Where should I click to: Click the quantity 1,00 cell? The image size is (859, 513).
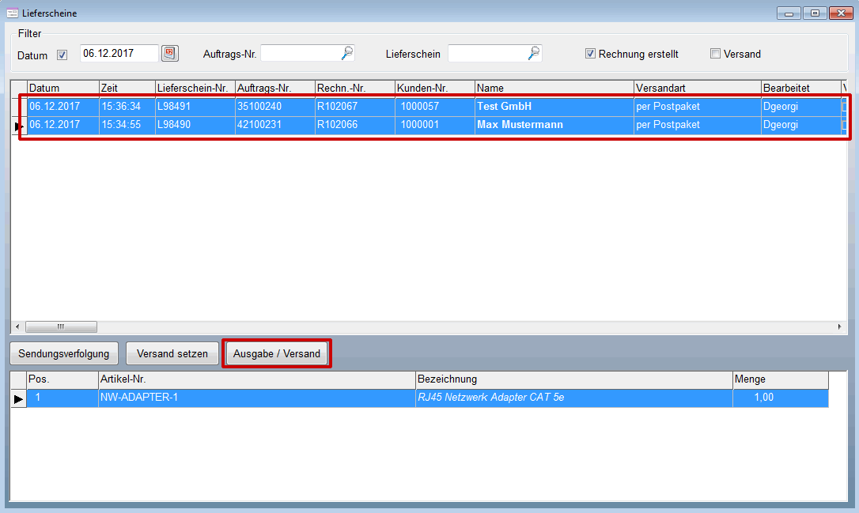coord(781,398)
